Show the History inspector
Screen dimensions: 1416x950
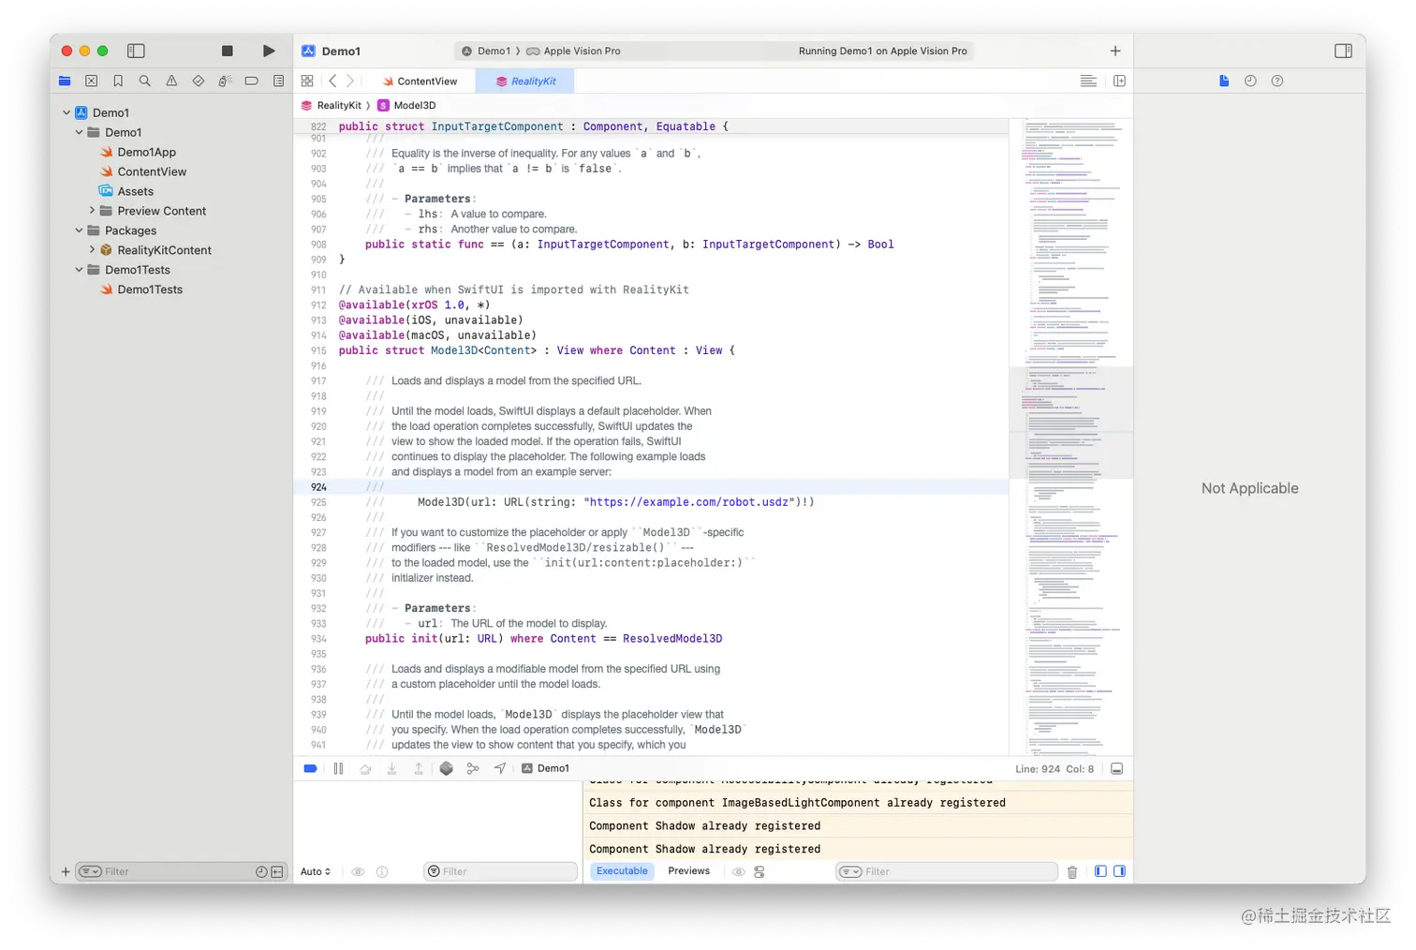[x=1250, y=81]
